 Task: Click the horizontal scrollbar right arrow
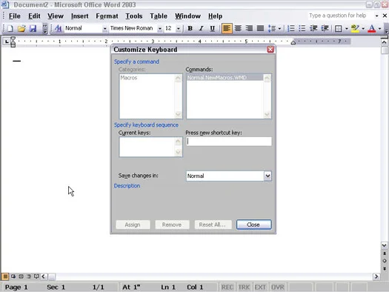(x=376, y=276)
